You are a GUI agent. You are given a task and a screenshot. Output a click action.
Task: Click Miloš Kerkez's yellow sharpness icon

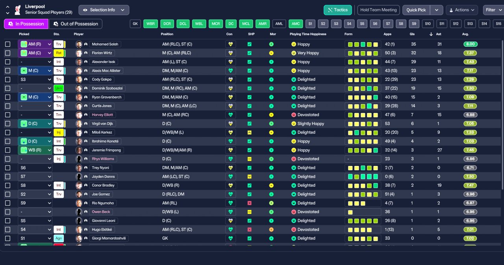coord(249,132)
